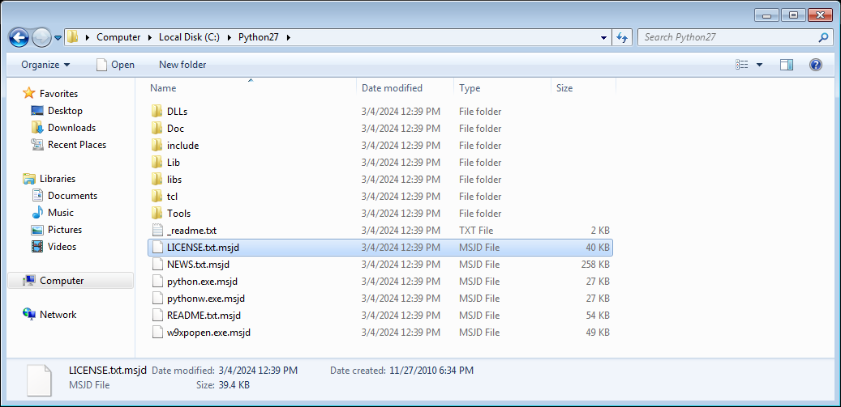The image size is (841, 407).
Task: Go back with the Back arrow button
Action: click(19, 37)
